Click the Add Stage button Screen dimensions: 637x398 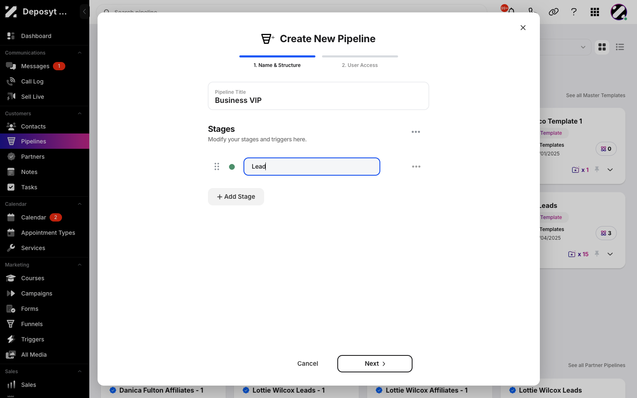click(x=236, y=197)
